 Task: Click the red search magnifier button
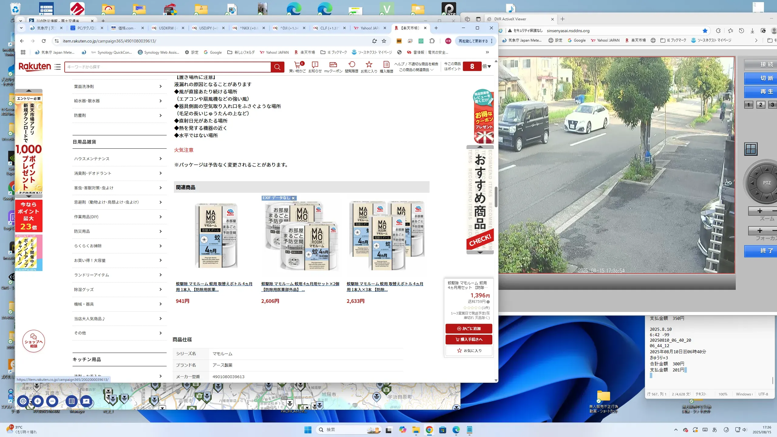277,67
